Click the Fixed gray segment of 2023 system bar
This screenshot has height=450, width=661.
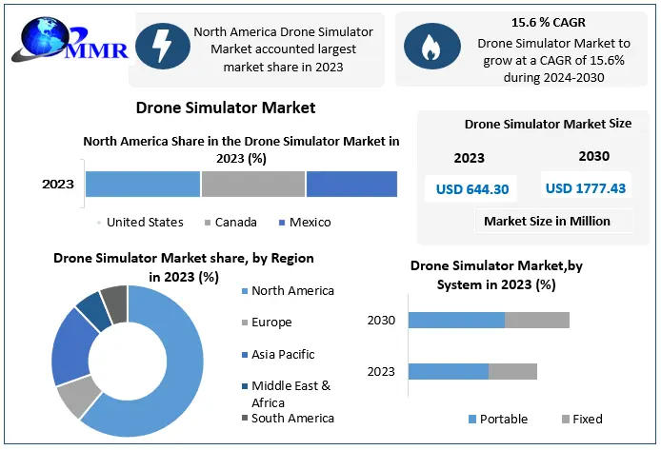click(513, 371)
